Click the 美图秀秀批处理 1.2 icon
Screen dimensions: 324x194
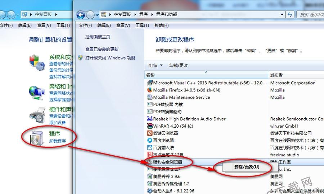click(150, 184)
